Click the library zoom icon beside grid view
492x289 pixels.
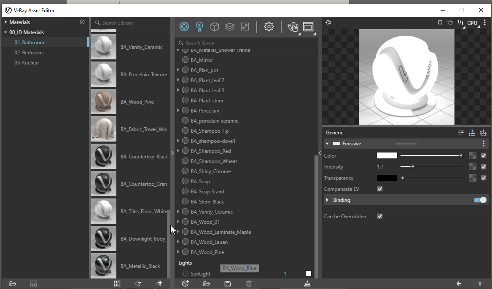(x=138, y=284)
